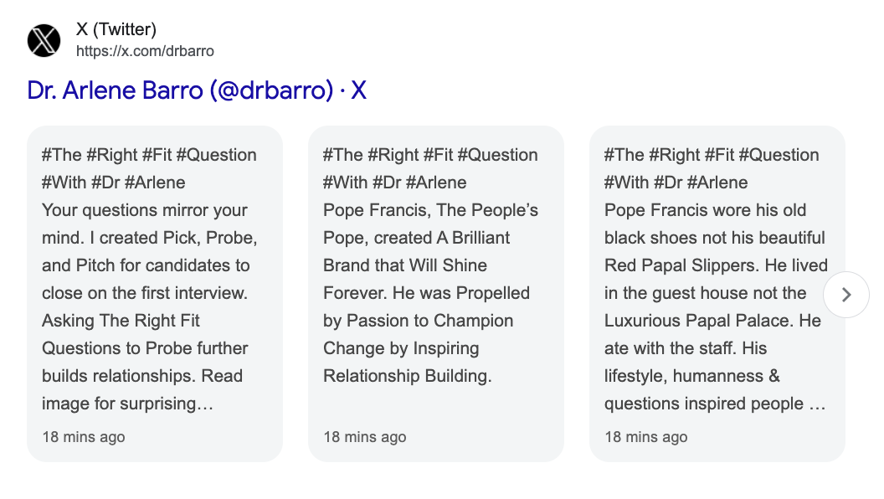Click #Dr hashtag in first tweet card

coord(105,183)
